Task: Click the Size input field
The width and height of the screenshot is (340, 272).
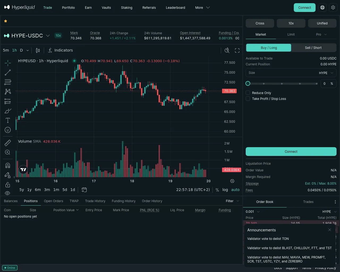Action: click(282, 73)
